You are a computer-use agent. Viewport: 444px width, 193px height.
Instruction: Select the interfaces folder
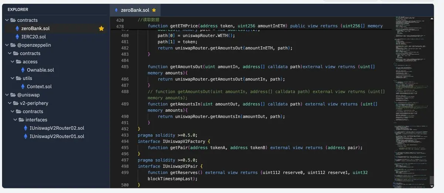[x=36, y=120]
